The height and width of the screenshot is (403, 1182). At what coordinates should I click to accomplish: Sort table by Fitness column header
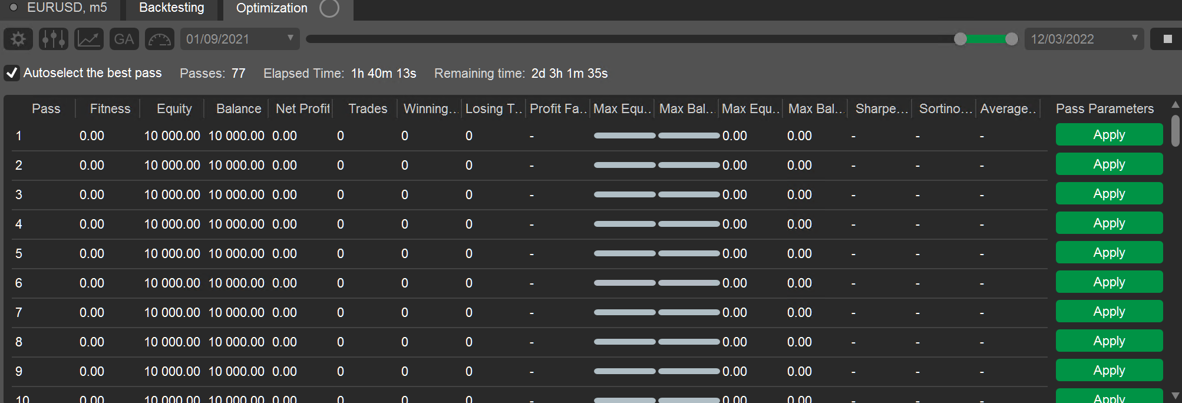pyautogui.click(x=110, y=109)
